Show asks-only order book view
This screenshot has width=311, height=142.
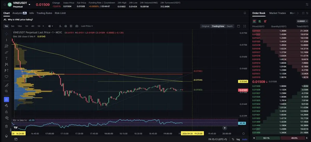265,21
